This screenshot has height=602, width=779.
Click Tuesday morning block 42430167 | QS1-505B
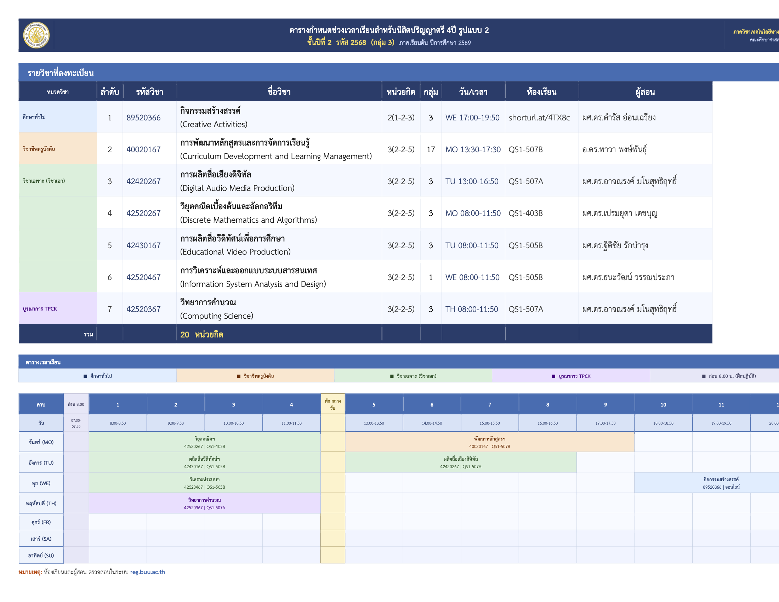204,462
